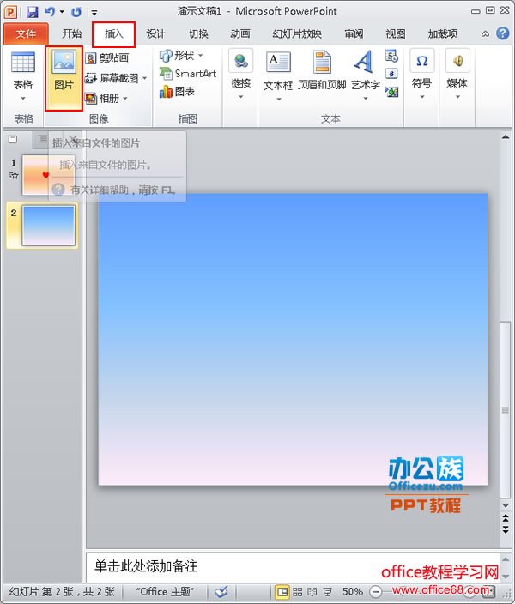The width and height of the screenshot is (515, 604).
Task: Switch to Normal view
Action: click(x=282, y=591)
